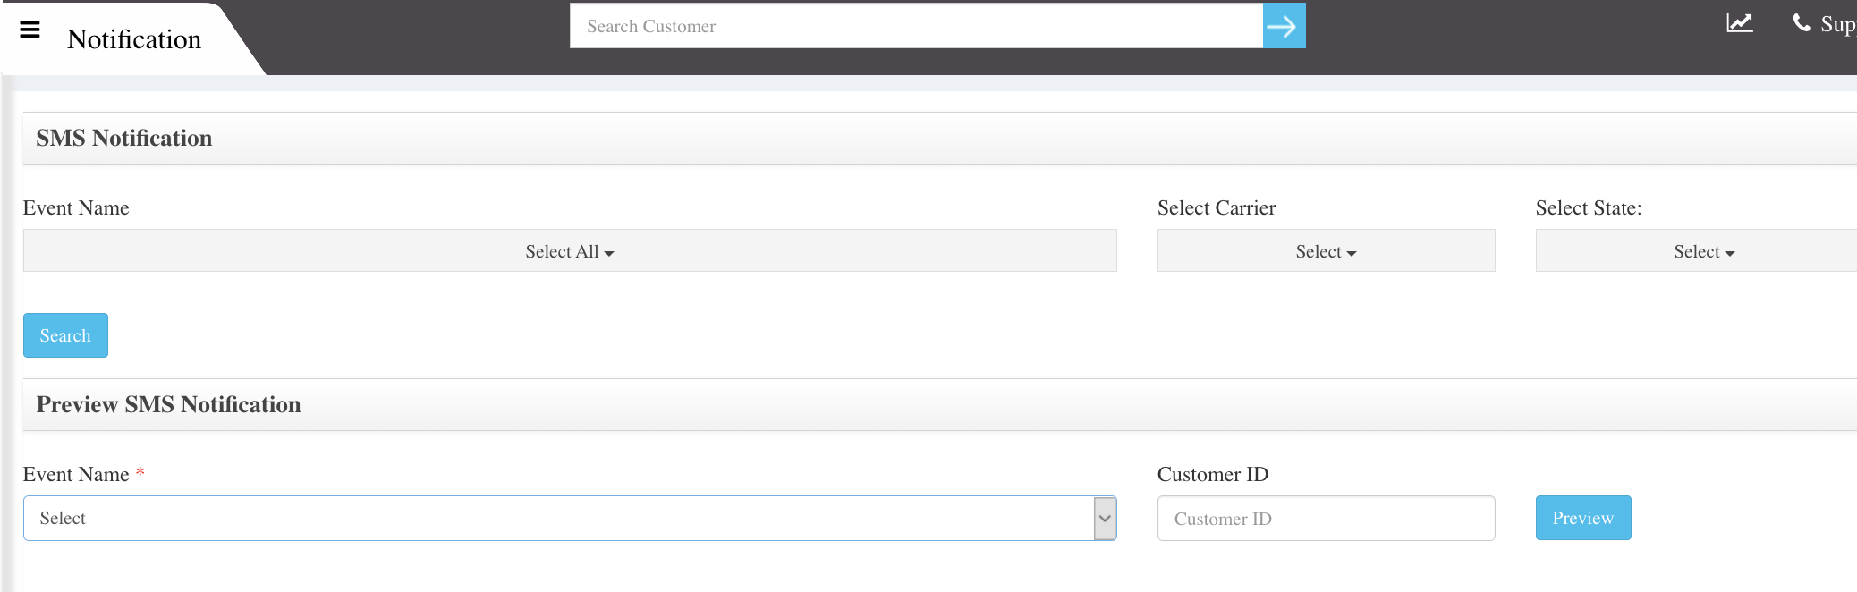The width and height of the screenshot is (1857, 592).
Task: Click the Customer ID label
Action: (1213, 474)
